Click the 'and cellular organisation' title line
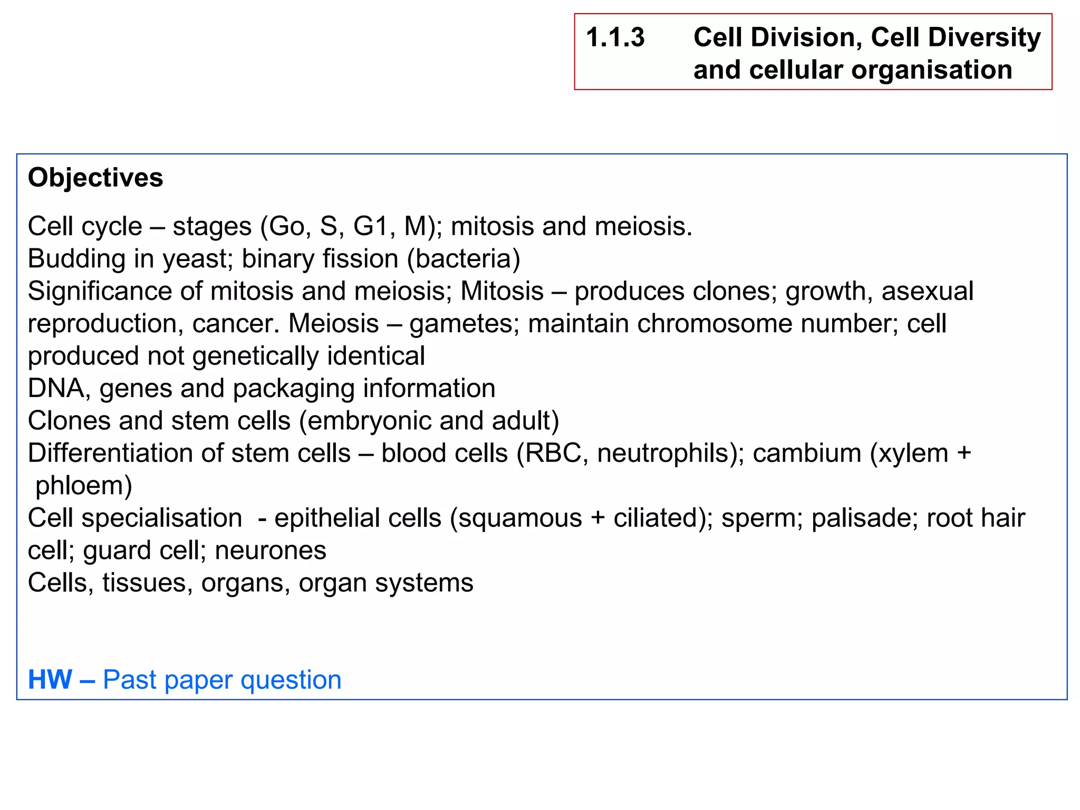This screenshot has height=810, width=1080. click(x=853, y=70)
